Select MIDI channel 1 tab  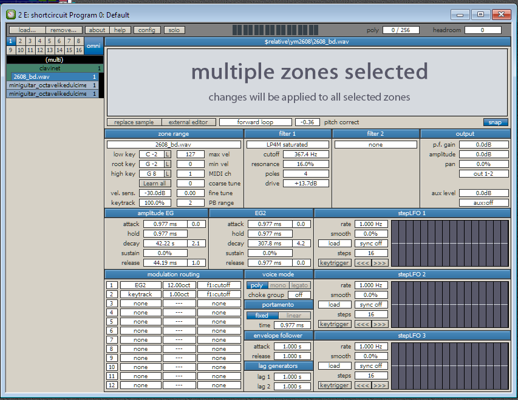(x=10, y=41)
